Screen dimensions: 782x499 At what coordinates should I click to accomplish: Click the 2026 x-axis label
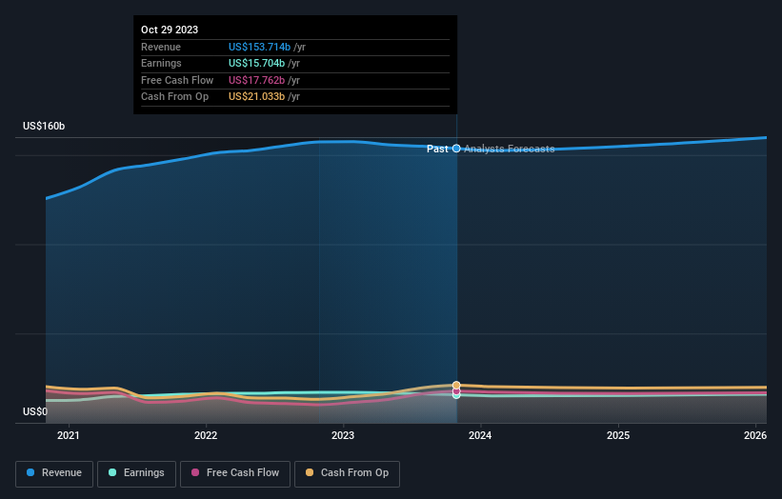coord(755,435)
